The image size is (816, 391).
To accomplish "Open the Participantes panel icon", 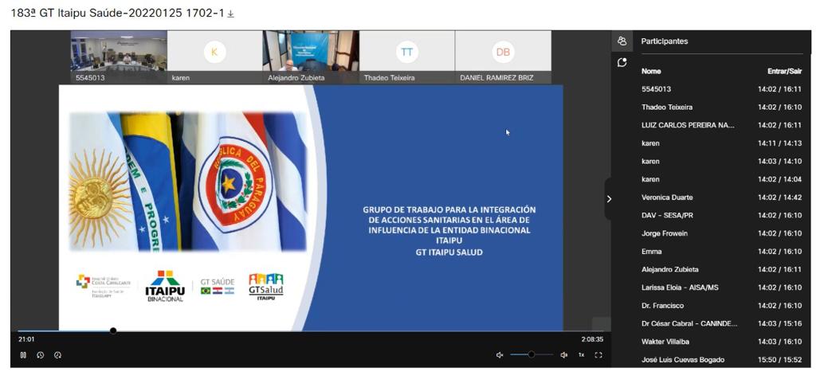I will click(x=622, y=41).
